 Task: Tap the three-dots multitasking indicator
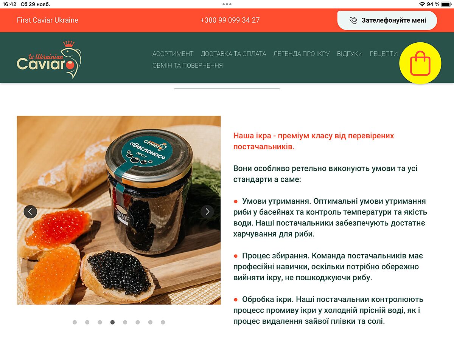coord(227,4)
